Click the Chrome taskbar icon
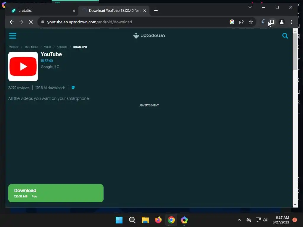This screenshot has height=227, width=303. tap(171, 220)
